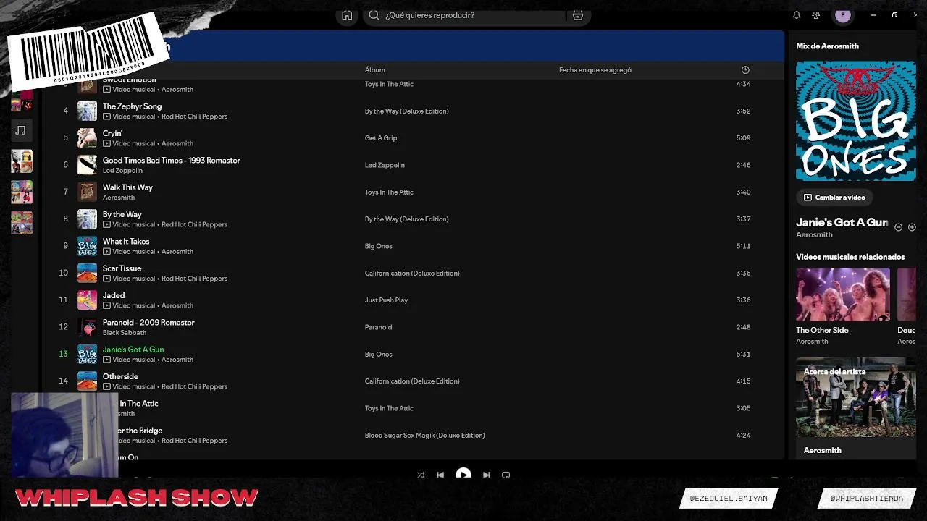Open the profile avatar with letter E
This screenshot has height=521, width=927.
(842, 15)
